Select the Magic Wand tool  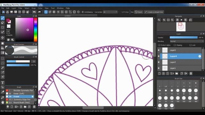pyautogui.click(x=3, y=68)
